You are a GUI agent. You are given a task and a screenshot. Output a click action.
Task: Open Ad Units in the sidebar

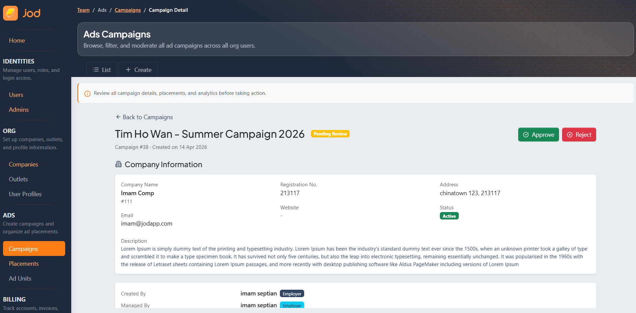point(20,279)
